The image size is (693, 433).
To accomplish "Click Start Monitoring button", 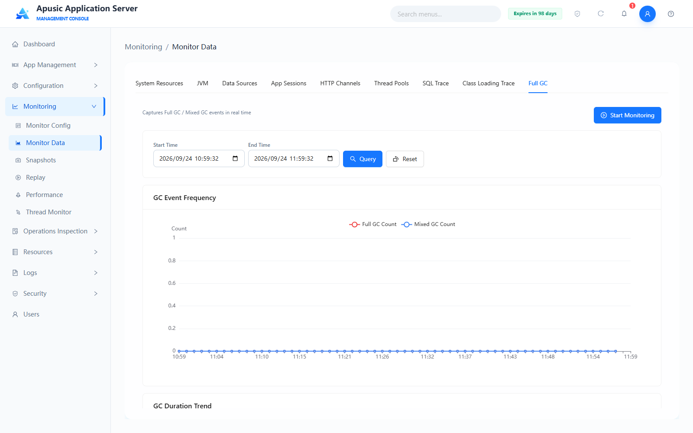I will 628,115.
